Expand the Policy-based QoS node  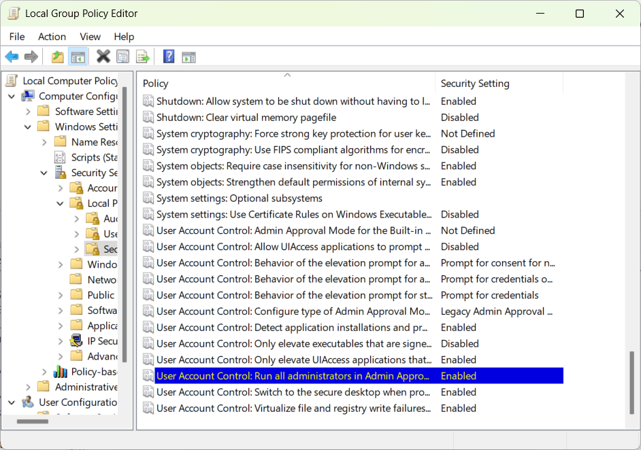pyautogui.click(x=44, y=372)
